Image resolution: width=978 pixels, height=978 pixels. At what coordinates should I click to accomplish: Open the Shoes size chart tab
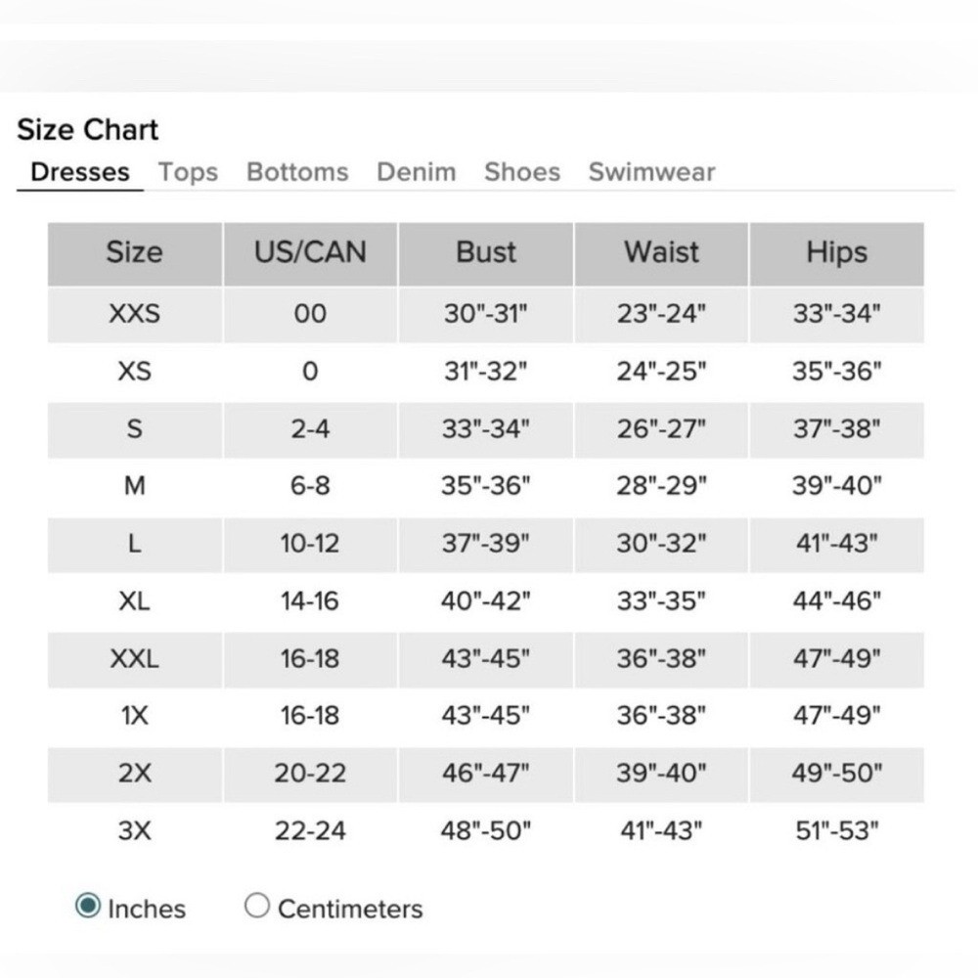pyautogui.click(x=522, y=172)
